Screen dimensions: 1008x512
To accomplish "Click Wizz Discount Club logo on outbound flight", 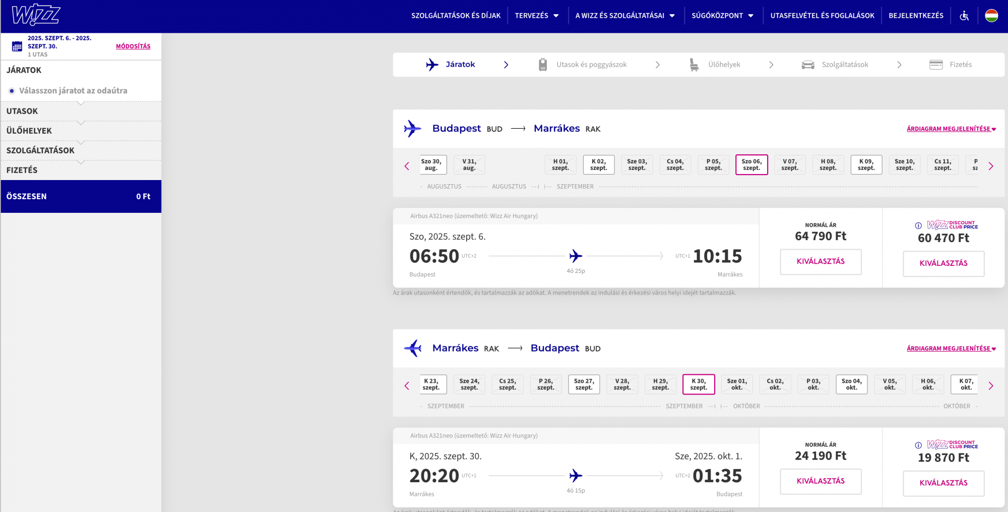I will 952,225.
